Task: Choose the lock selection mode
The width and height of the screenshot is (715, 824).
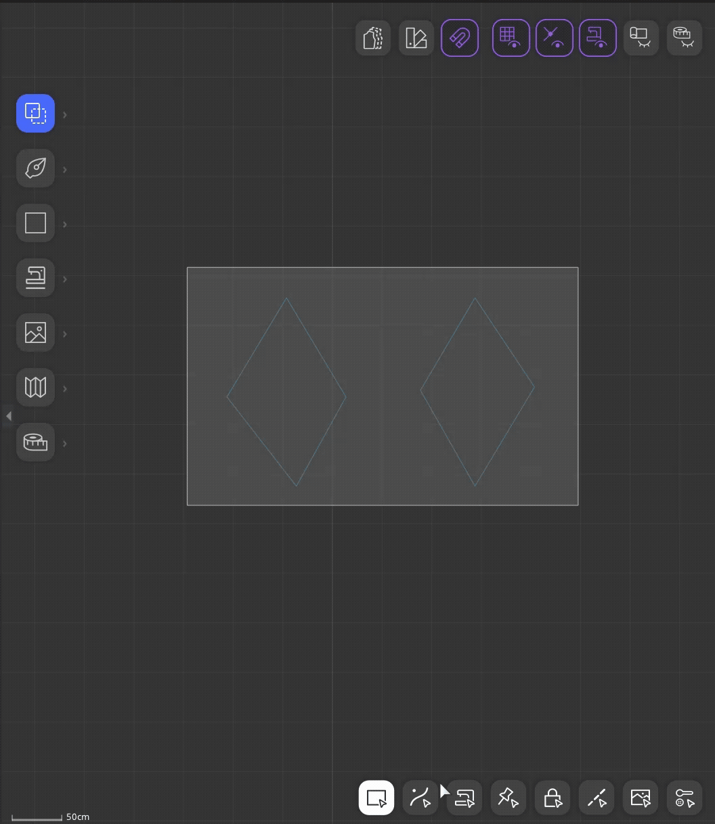Action: (552, 798)
